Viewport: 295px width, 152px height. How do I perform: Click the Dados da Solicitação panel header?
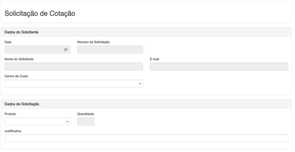pos(22,104)
